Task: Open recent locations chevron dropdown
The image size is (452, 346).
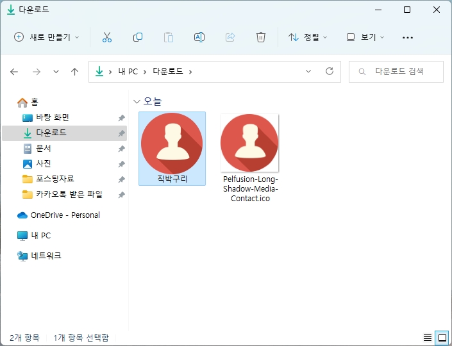Action: pos(56,72)
